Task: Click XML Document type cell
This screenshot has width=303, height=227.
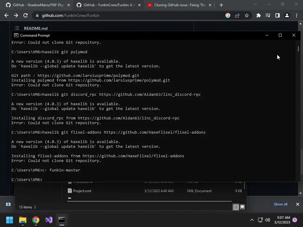Action: pos(199,191)
